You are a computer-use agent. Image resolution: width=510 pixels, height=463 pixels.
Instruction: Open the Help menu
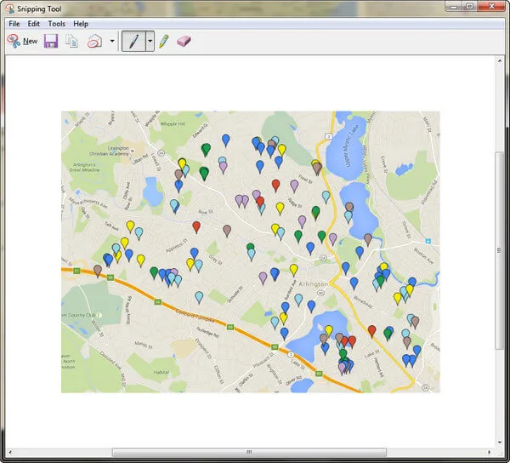point(81,24)
